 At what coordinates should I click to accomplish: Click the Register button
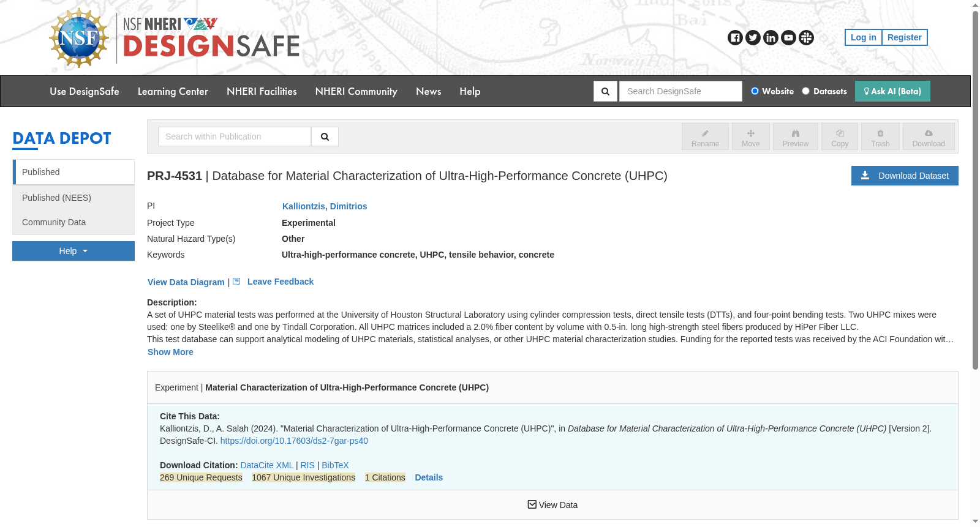pyautogui.click(x=905, y=37)
